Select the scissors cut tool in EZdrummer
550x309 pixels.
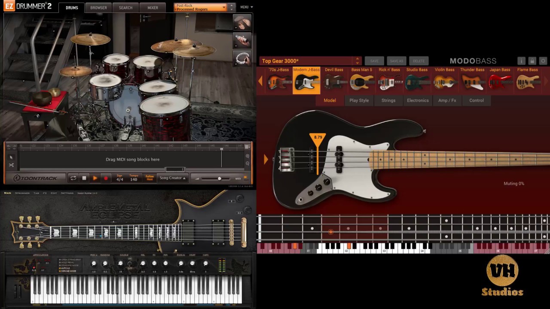pyautogui.click(x=11, y=165)
